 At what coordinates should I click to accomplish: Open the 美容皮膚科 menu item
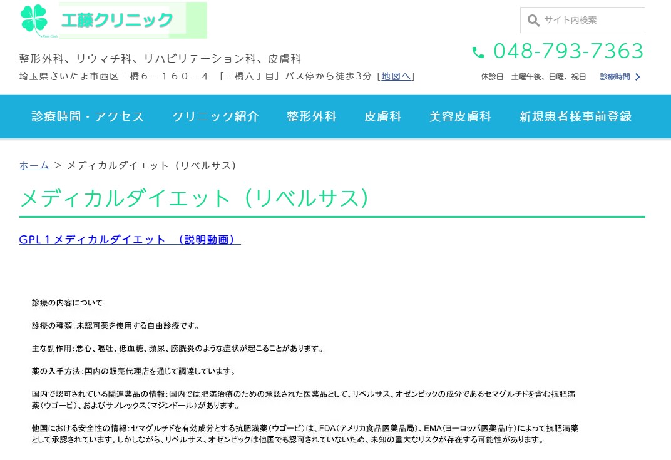point(460,116)
